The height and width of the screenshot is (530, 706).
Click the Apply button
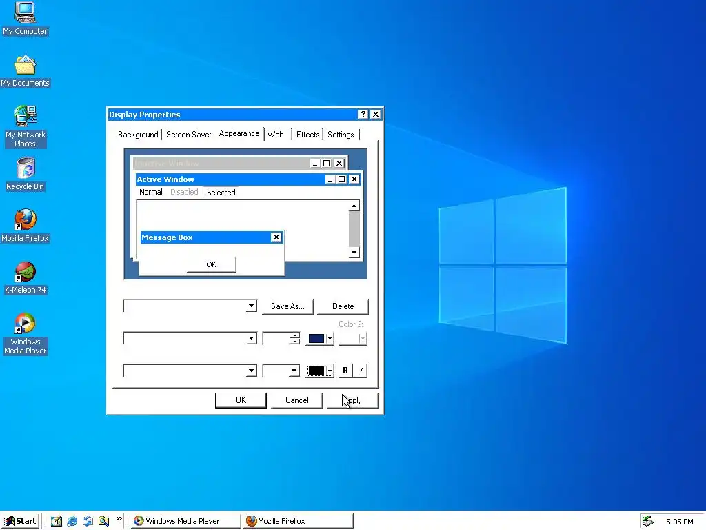coord(352,400)
